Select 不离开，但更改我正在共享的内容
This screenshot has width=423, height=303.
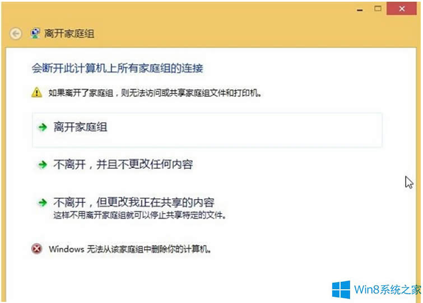coord(134,202)
